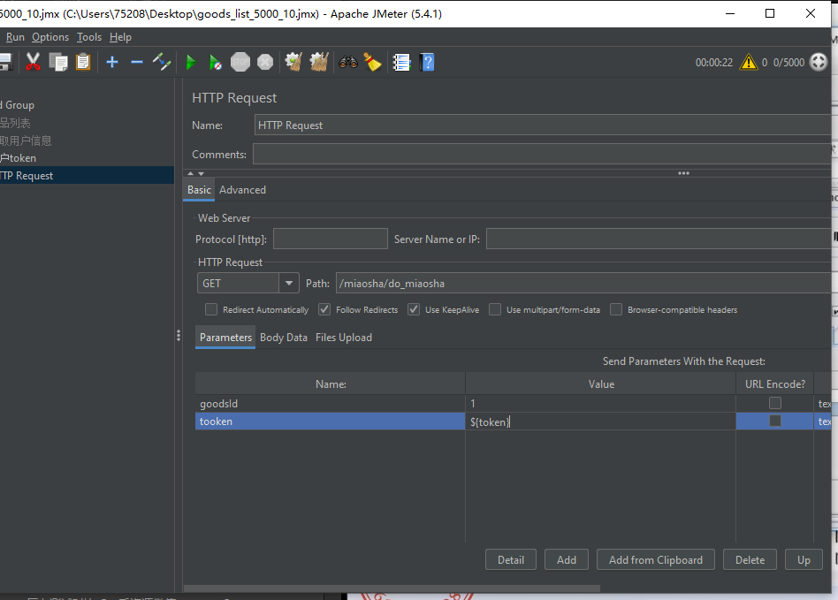Click the Name: column header
The image size is (838, 600).
pos(331,384)
